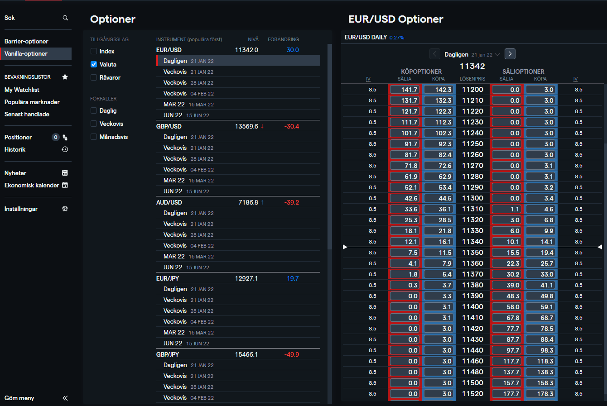Click the Ekonomisk kalender calendar icon
This screenshot has height=406, width=607.
coord(65,185)
